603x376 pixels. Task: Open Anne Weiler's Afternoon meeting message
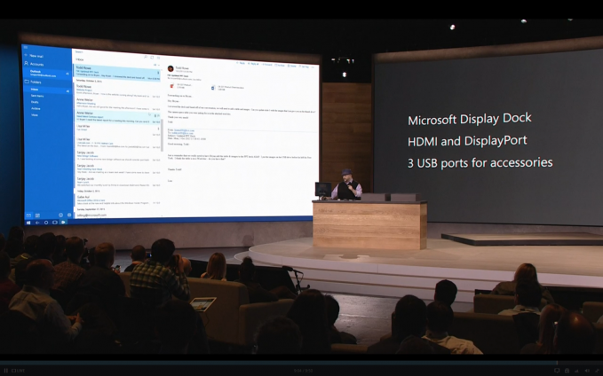coord(117,104)
